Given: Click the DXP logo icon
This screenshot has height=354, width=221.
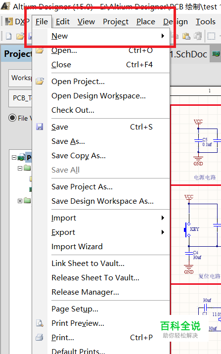Looking at the screenshot, I should coord(9,21).
